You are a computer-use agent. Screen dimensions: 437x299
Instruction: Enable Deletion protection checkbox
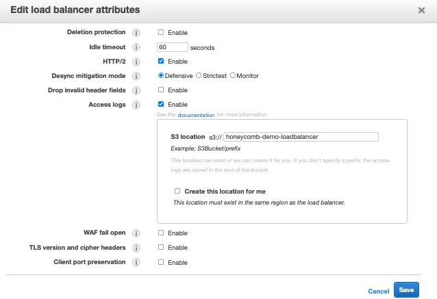(161, 33)
